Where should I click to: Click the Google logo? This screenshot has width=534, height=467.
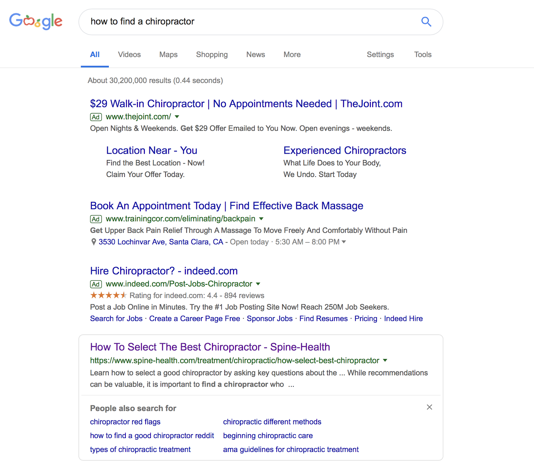pyautogui.click(x=36, y=21)
